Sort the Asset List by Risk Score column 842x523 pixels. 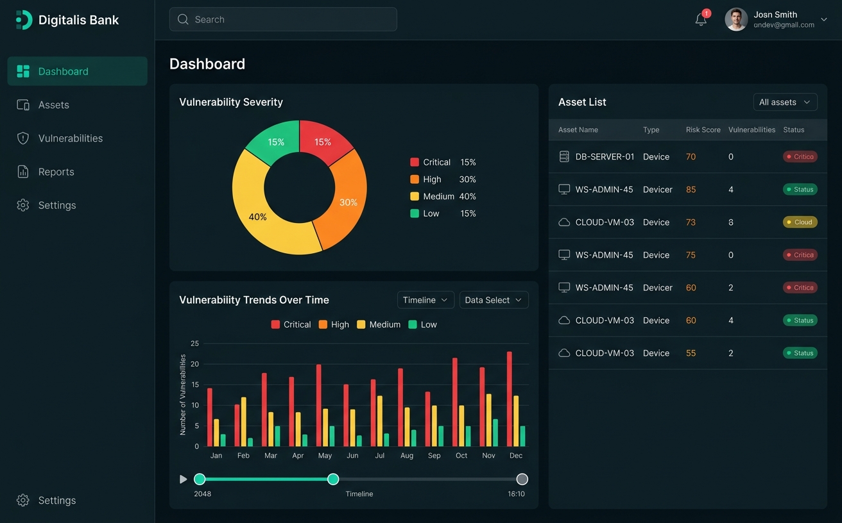point(703,129)
